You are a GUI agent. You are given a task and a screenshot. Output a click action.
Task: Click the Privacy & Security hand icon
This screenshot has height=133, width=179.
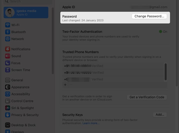pos(7,115)
